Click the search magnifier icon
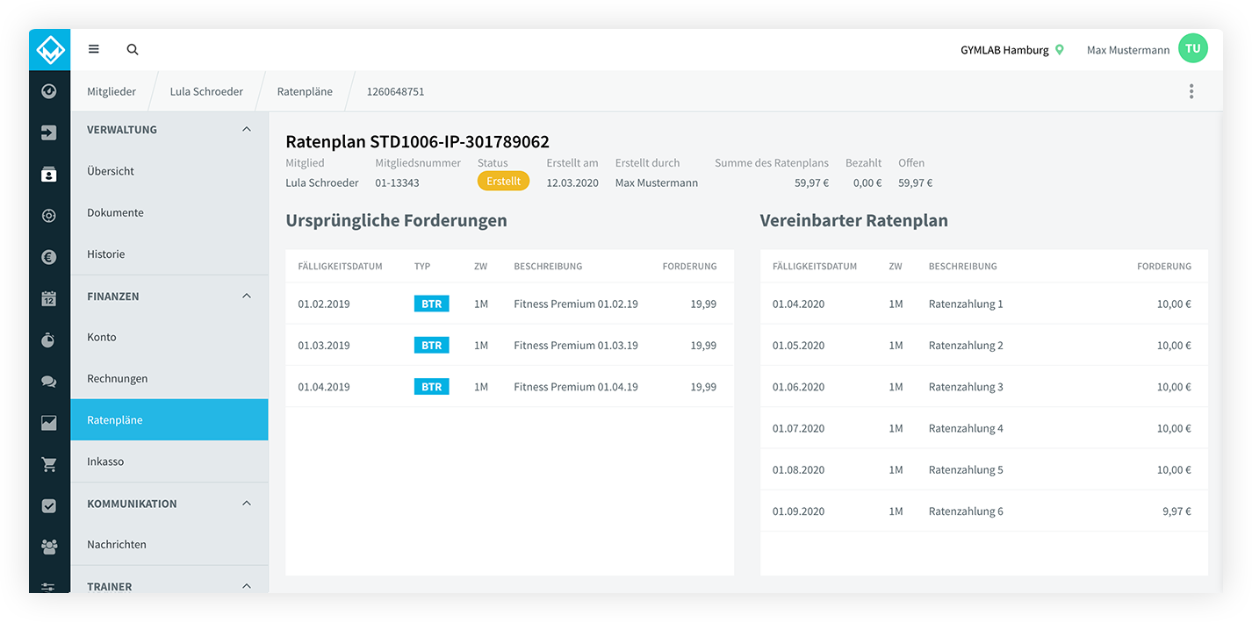Screen dimensions: 1252x622 (133, 50)
